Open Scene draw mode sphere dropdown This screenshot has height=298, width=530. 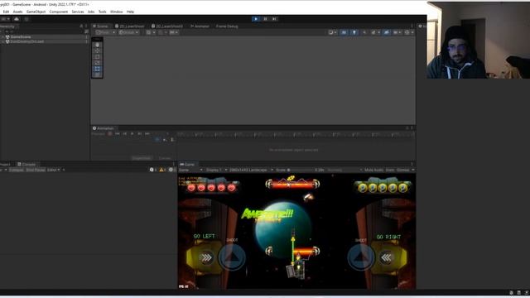point(333,32)
